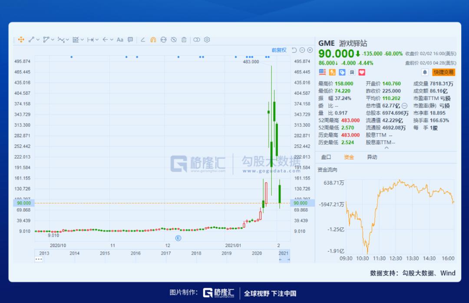Toggle the red heart favorite icon
Image resolution: width=469 pixels, height=303 pixels.
pyautogui.click(x=362, y=72)
